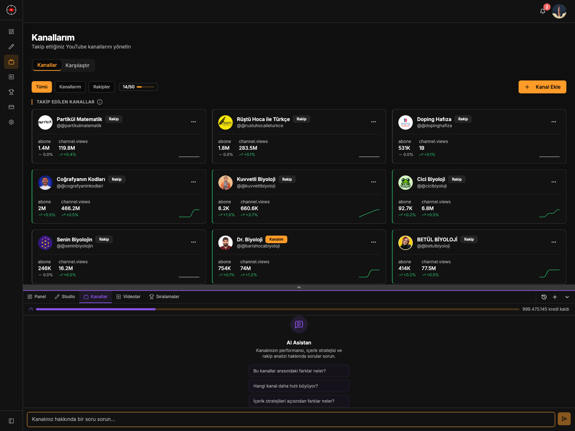Focus the channel question input field
The image size is (575, 431).
tap(291, 419)
